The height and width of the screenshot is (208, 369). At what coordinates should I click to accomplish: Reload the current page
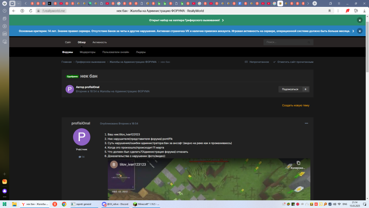pos(31,11)
